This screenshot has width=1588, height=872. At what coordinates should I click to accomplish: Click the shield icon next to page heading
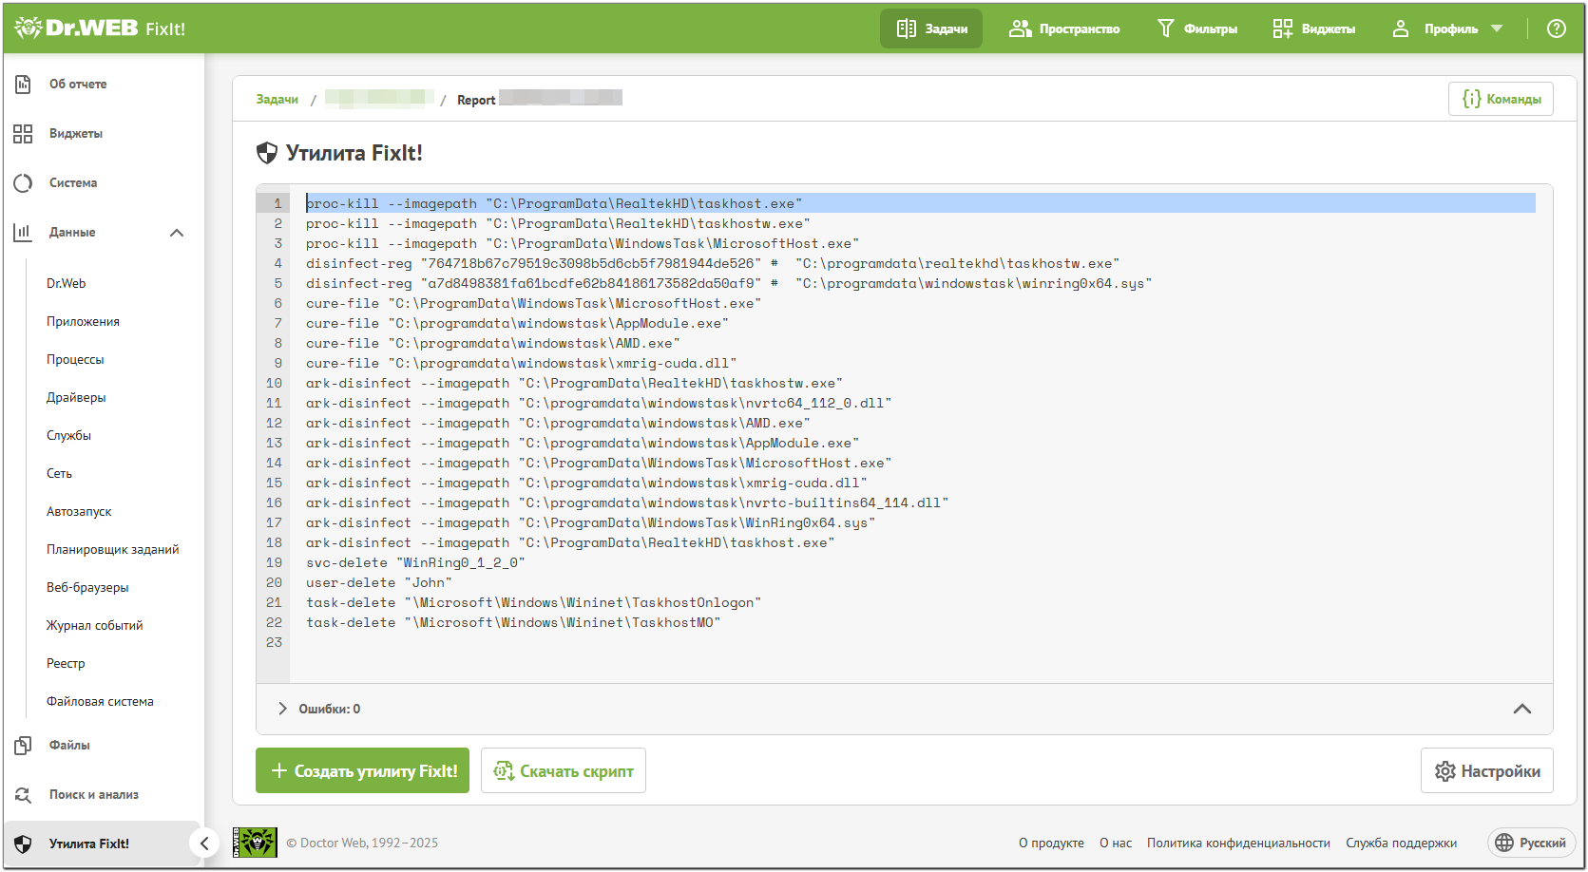[x=267, y=153]
